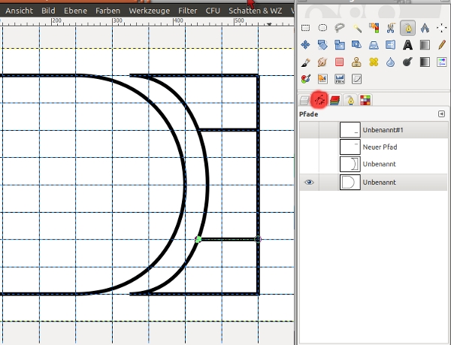Select the Dodge/Burn tool
This screenshot has width=451, height=345.
[407, 62]
